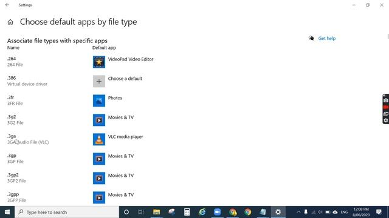Click the Photos app icon for .3fr
Image resolution: width=389 pixels, height=218 pixels.
pyautogui.click(x=99, y=101)
